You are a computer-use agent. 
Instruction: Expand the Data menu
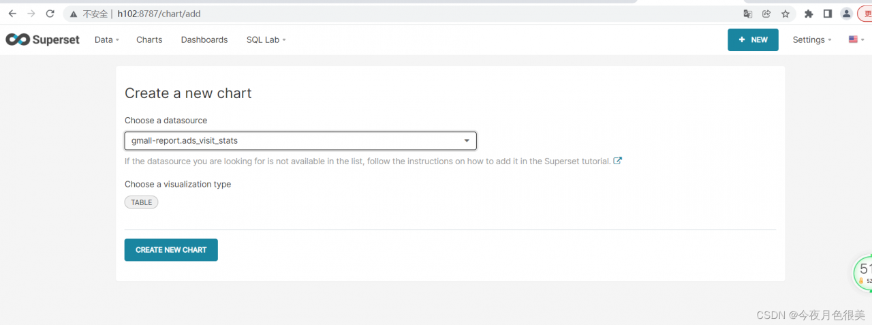point(106,40)
